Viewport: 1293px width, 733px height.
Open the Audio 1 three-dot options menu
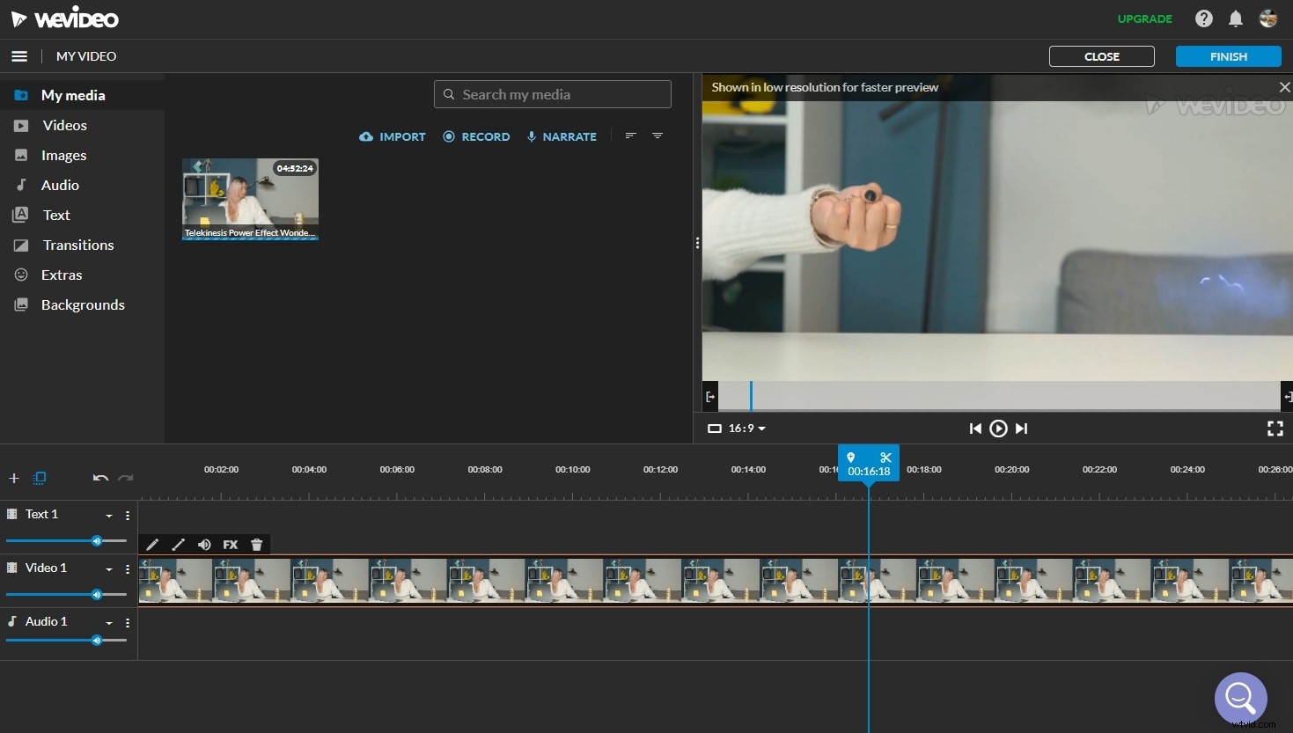(128, 622)
